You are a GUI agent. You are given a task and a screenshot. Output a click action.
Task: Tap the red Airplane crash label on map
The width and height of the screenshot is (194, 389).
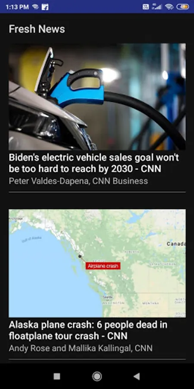[x=103, y=266]
